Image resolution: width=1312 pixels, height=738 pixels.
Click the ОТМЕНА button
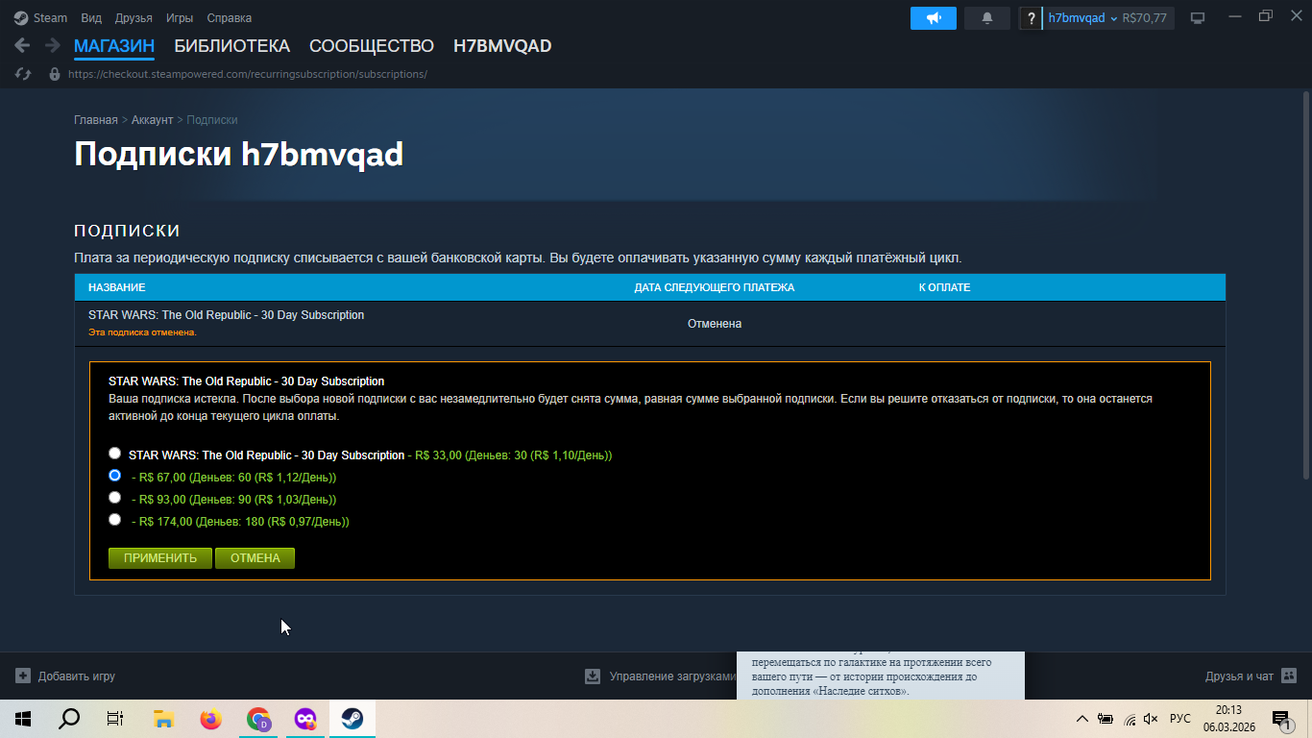click(x=255, y=558)
